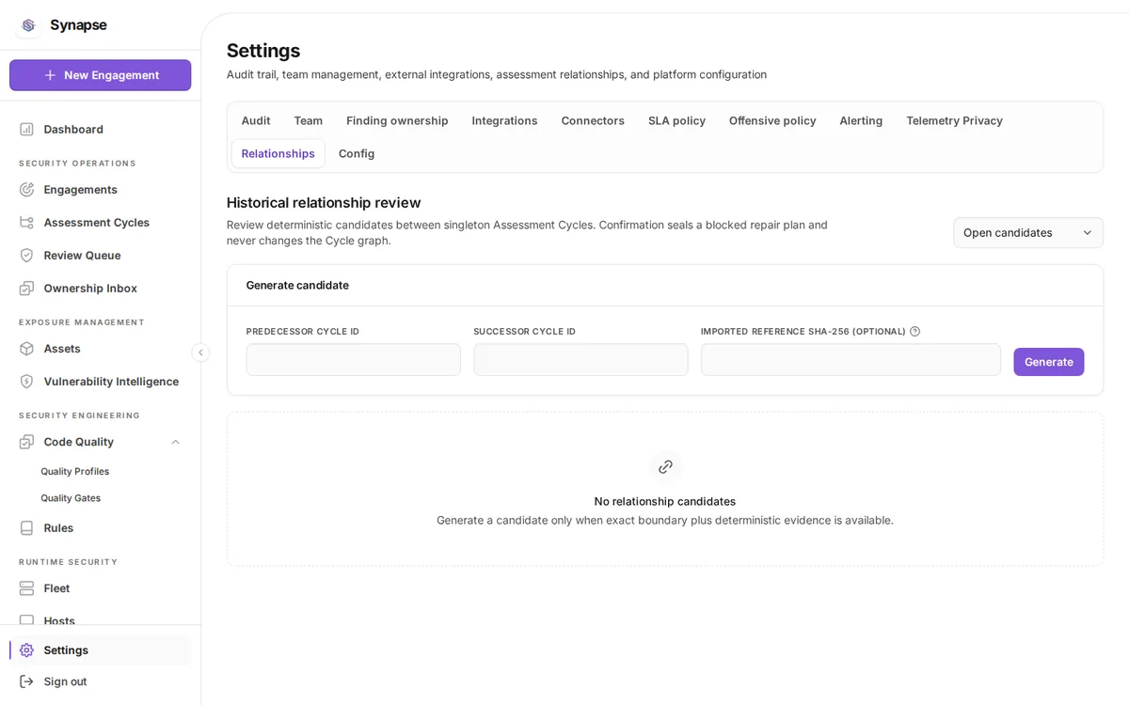
Task: Click the Historical relationship review heading
Action: [x=324, y=202]
